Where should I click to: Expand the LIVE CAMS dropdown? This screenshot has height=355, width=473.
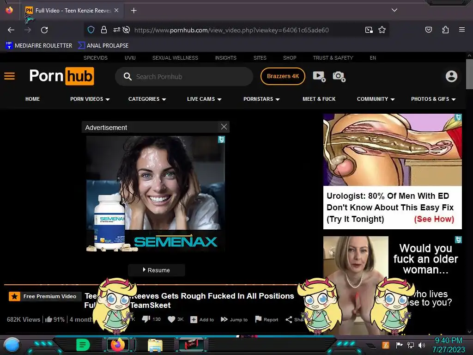[x=204, y=99]
